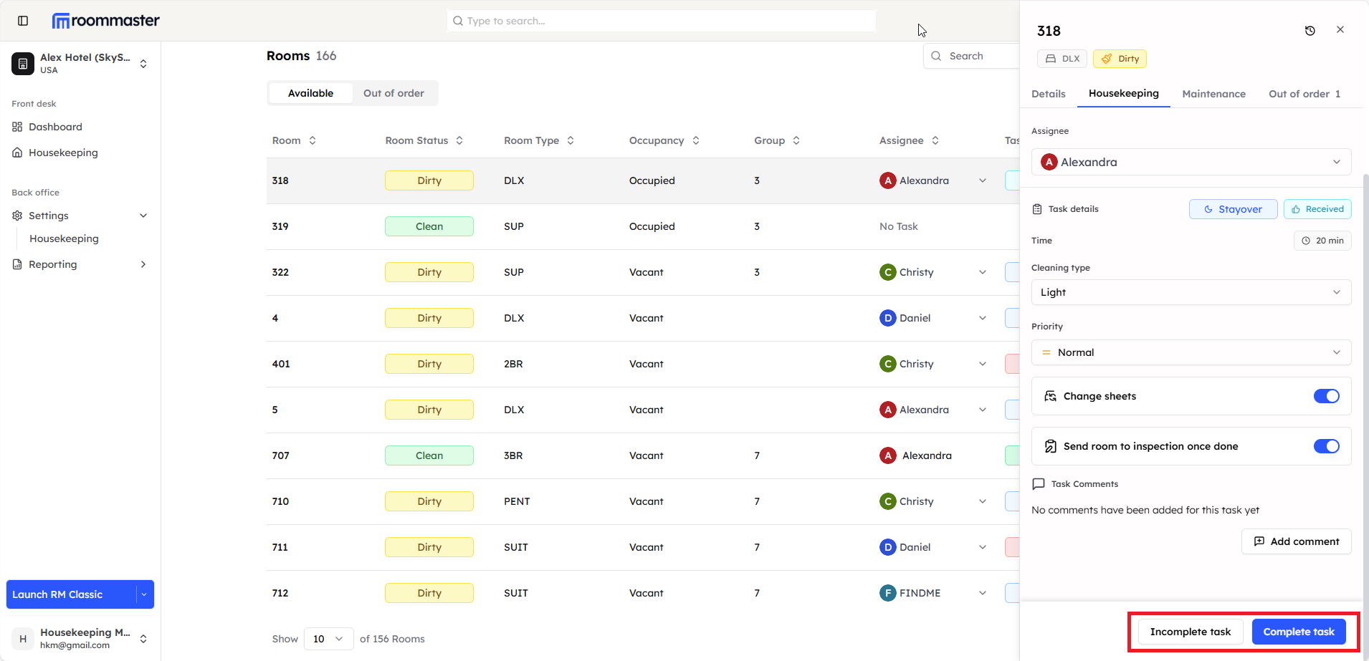Open rows-per-page dropdown showing 10

click(328, 639)
